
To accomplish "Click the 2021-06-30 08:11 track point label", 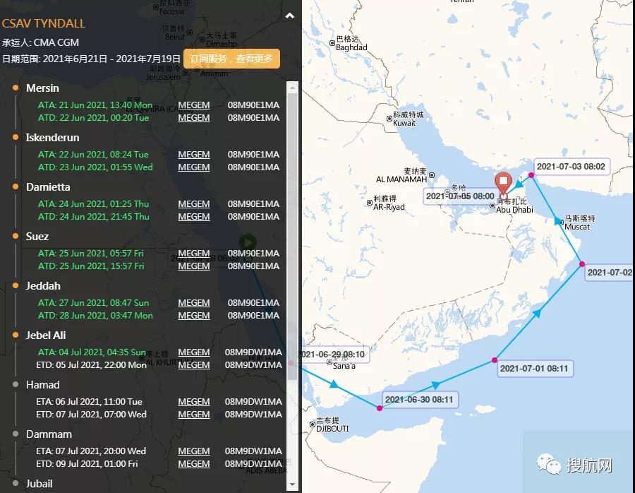I will pos(419,400).
